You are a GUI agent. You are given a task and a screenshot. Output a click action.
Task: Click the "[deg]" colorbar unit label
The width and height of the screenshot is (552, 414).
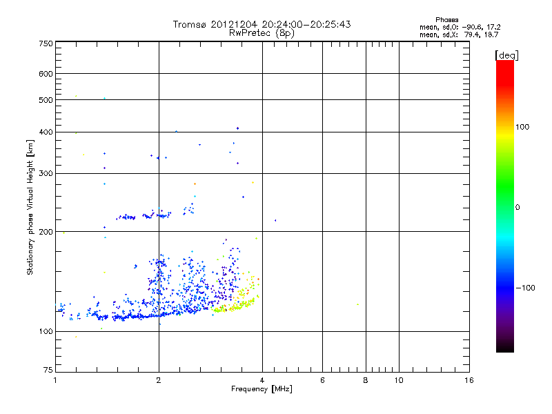(506, 55)
